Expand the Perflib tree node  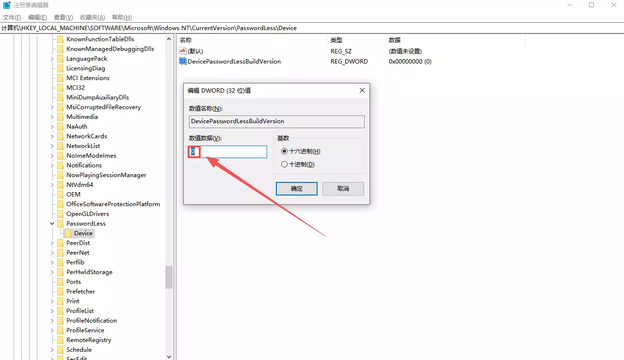pos(52,262)
